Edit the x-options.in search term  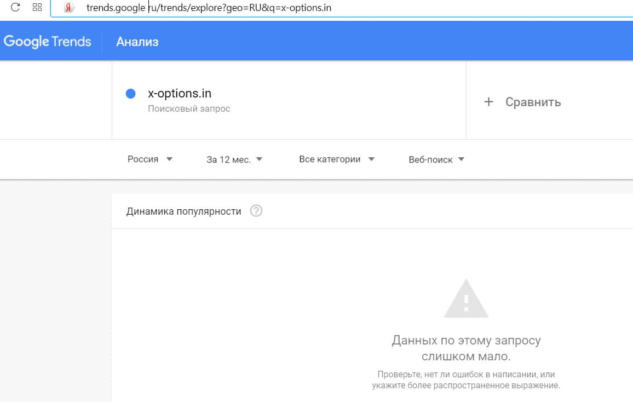(x=180, y=94)
